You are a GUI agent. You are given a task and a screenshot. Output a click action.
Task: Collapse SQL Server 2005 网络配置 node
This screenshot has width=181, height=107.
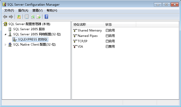tap(5, 34)
